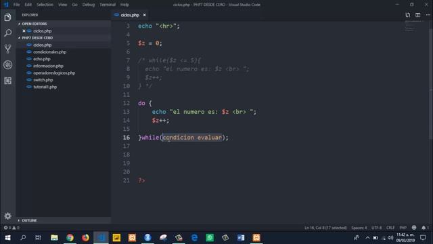
Task: Select the ciclos.php editor tab
Action: 130,15
